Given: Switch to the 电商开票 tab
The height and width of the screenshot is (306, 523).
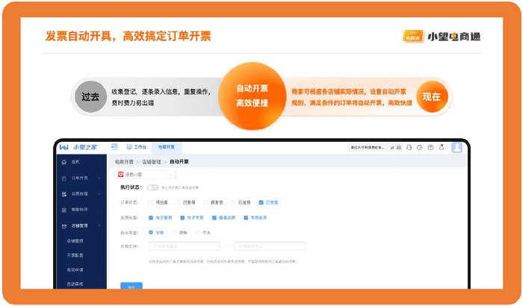Looking at the screenshot, I should point(167,147).
